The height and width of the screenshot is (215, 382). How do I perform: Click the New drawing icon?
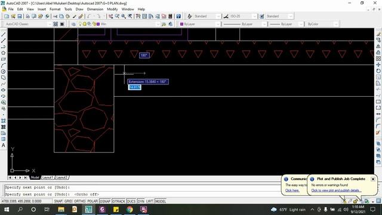(x=7, y=16)
